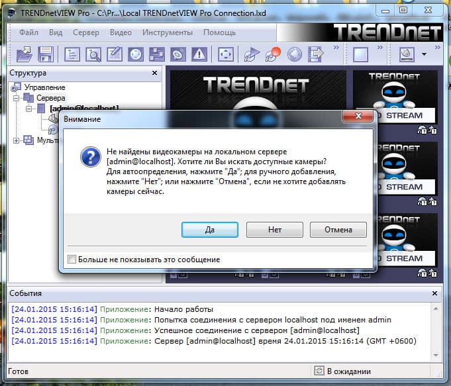Close the Внимание dialog with red X

point(358,116)
